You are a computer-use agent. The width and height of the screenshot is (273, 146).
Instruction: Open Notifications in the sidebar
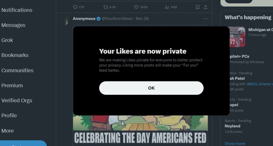(17, 10)
